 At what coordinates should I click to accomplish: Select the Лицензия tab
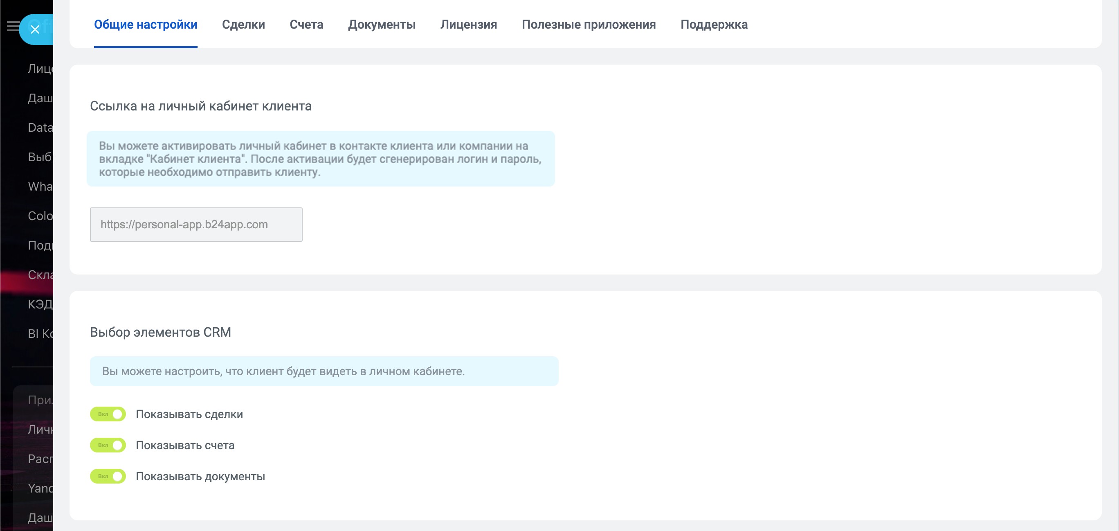pyautogui.click(x=468, y=24)
